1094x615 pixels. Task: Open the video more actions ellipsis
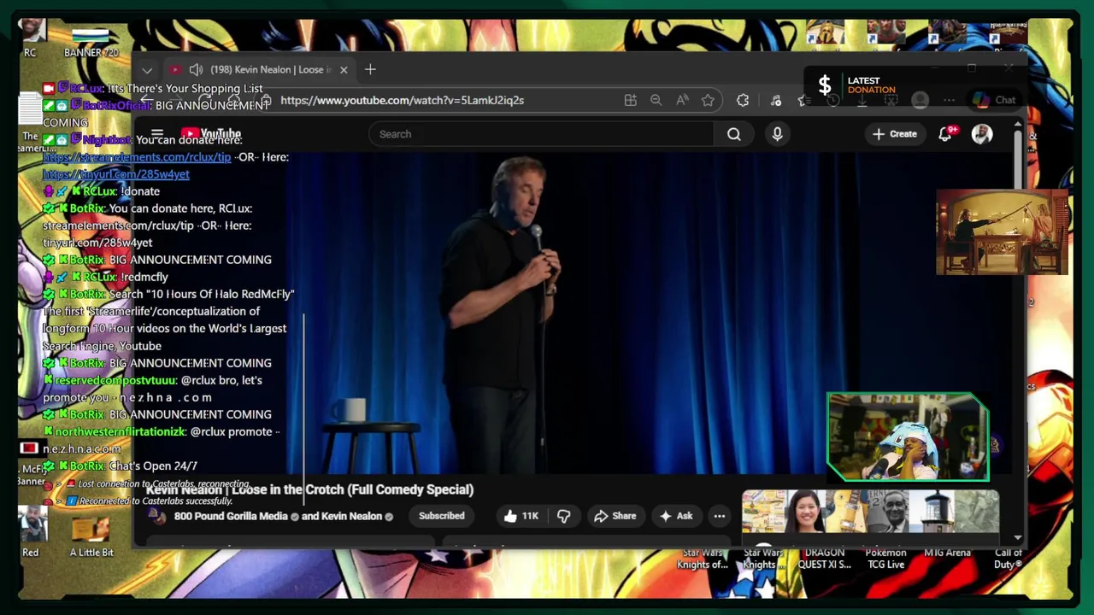click(720, 516)
